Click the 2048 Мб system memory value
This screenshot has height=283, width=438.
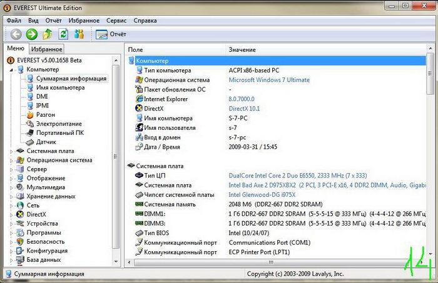pyautogui.click(x=275, y=204)
